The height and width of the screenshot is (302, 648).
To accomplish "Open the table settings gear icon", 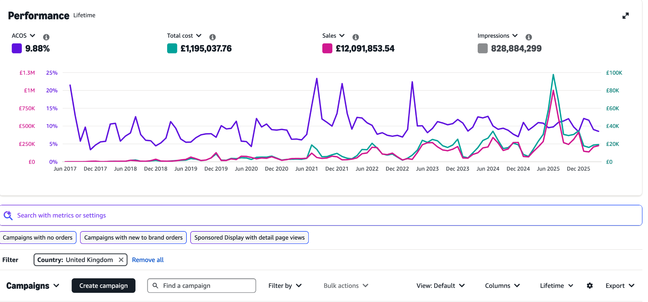I will (x=590, y=286).
